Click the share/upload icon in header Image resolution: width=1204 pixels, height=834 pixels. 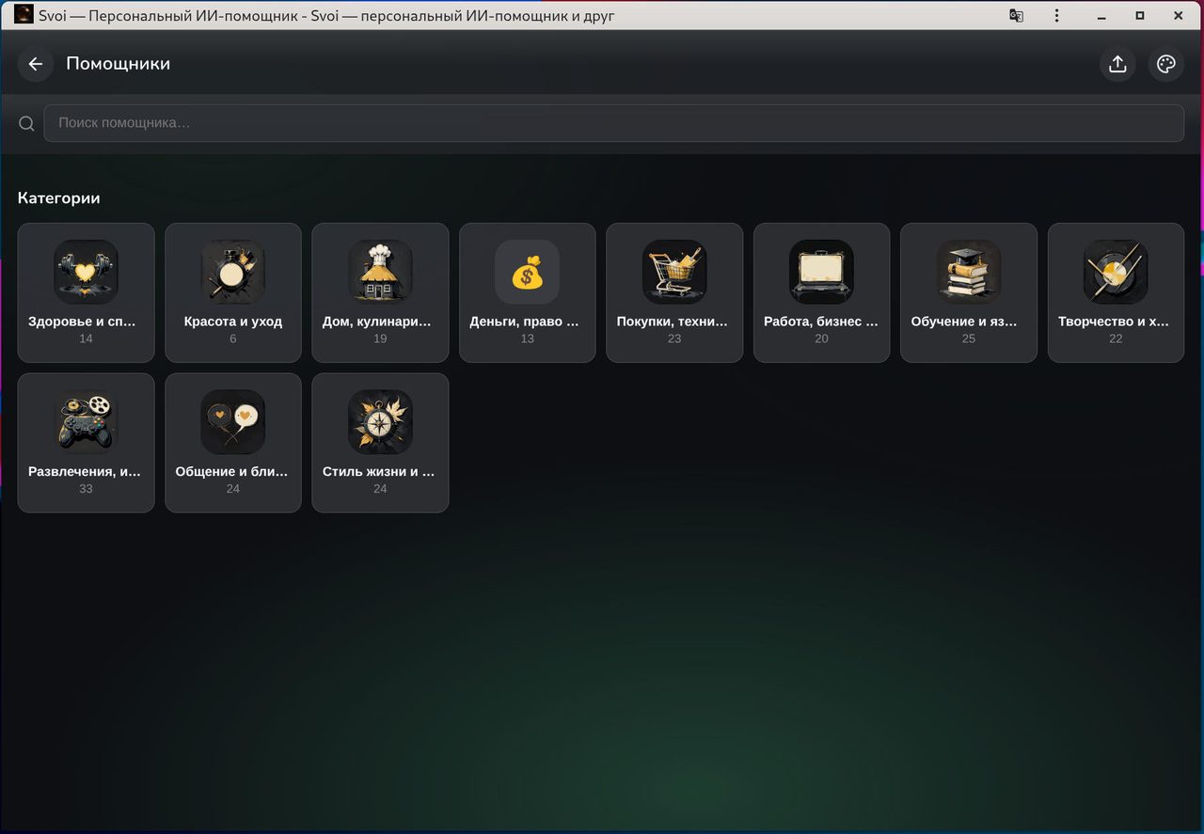pyautogui.click(x=1117, y=64)
